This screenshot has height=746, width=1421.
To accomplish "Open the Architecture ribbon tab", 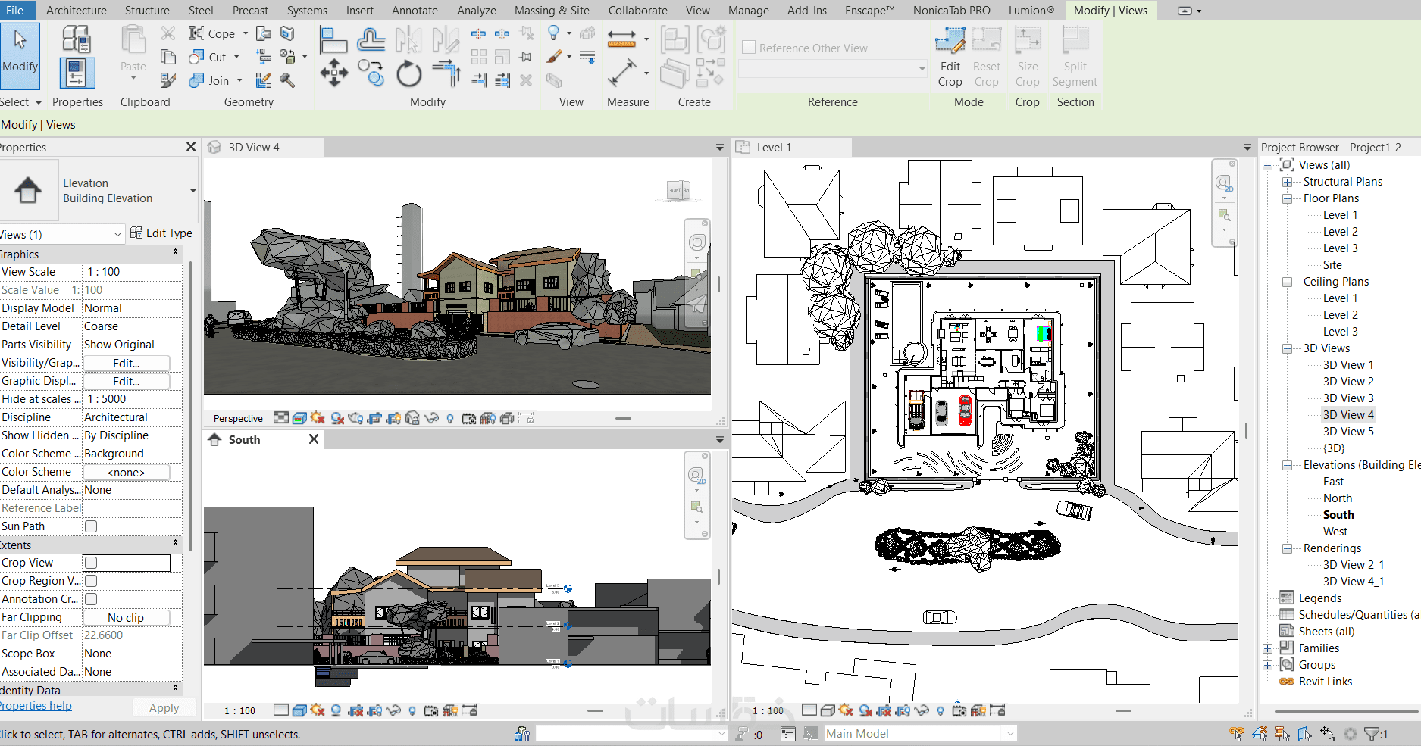I will 76,11.
